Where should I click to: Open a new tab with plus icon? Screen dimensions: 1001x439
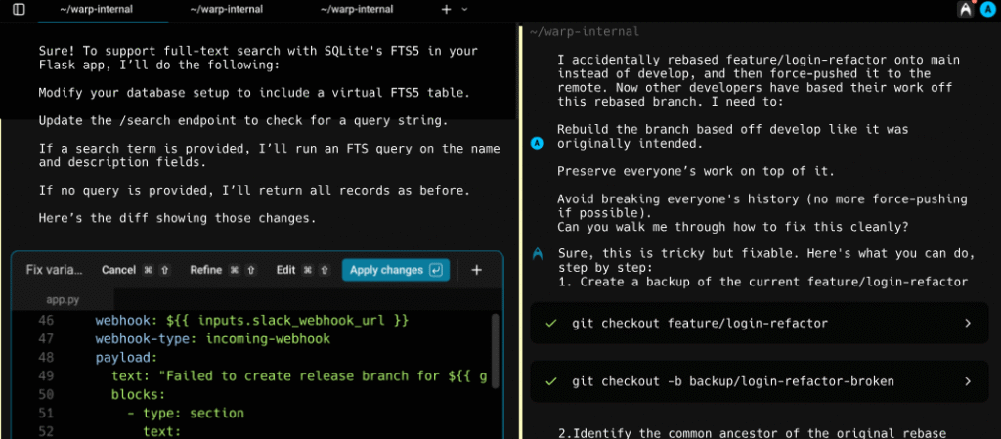coord(447,9)
